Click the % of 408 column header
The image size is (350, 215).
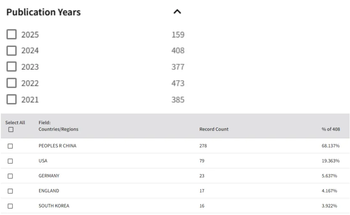click(x=331, y=129)
